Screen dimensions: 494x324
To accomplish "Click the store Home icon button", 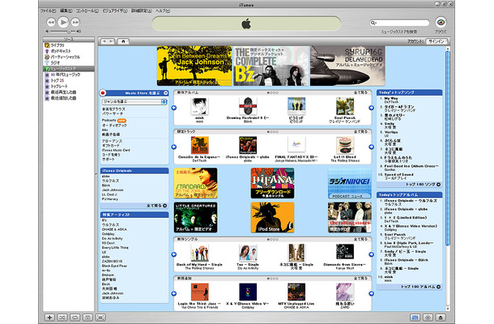I will [x=123, y=41].
